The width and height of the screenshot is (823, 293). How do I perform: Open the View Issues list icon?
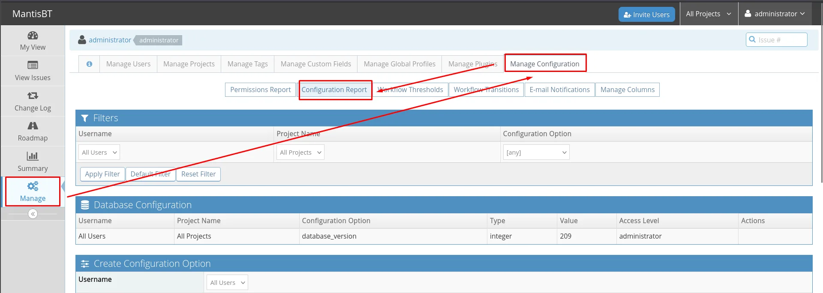33,65
